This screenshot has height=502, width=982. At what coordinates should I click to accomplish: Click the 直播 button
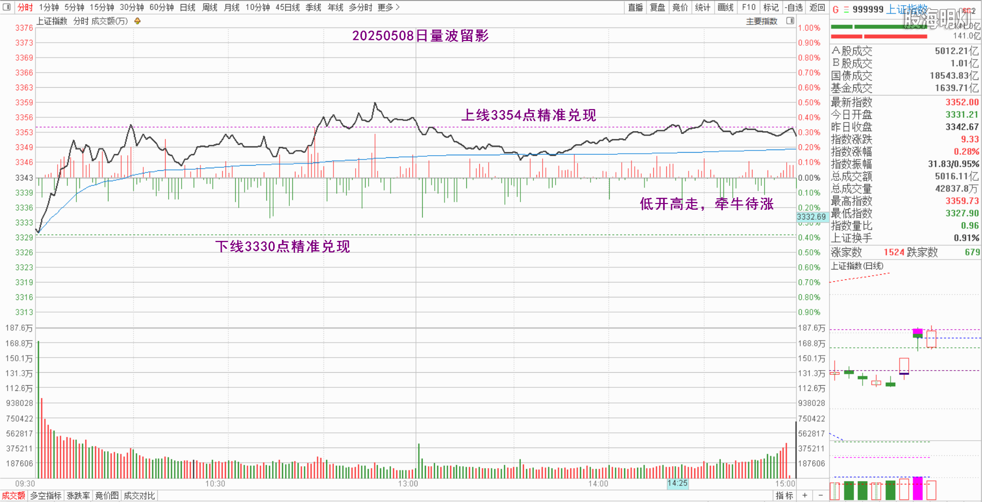(x=636, y=7)
